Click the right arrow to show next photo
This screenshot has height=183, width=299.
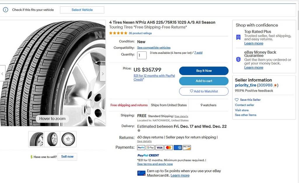[102, 74]
